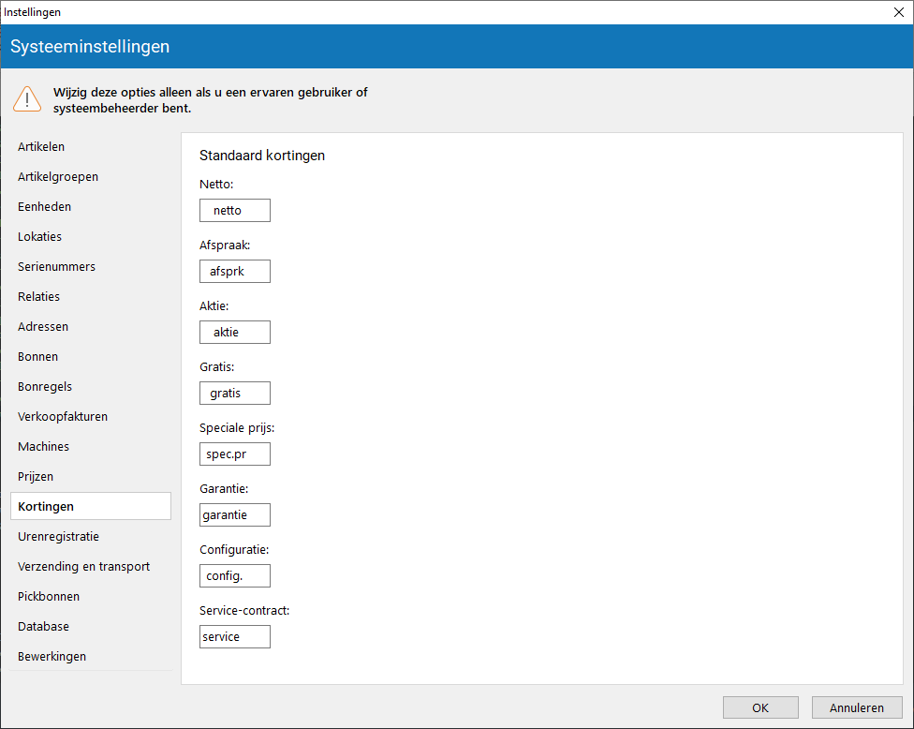914x729 pixels.
Task: Click the Speciale prijs field spec.pr
Action: click(x=235, y=454)
